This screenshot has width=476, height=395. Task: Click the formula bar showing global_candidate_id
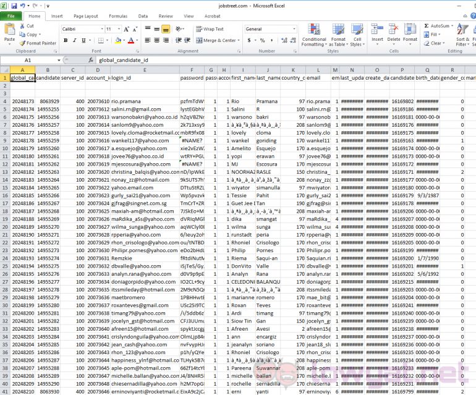pos(286,60)
